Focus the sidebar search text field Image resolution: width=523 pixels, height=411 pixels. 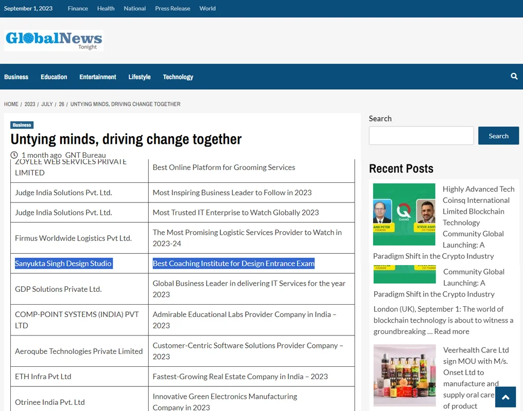click(421, 136)
